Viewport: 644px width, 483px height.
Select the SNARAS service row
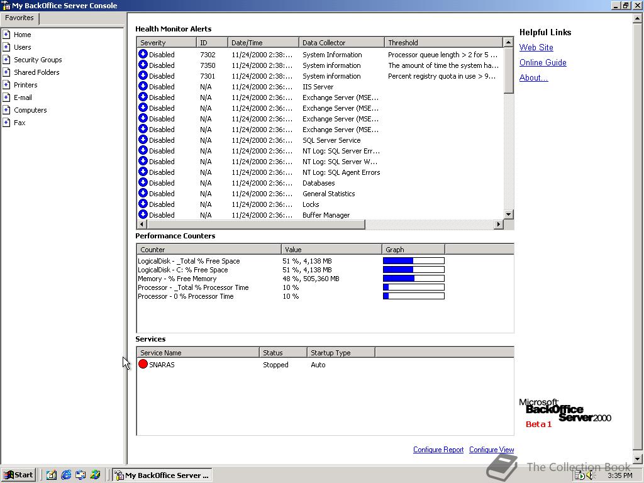point(325,365)
